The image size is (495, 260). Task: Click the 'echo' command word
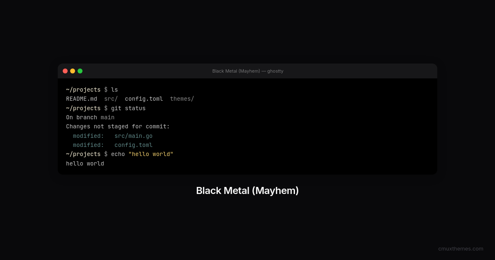click(118, 154)
